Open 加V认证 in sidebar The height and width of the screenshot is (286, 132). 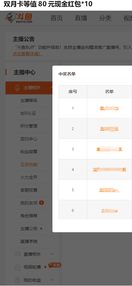click(x=28, y=113)
